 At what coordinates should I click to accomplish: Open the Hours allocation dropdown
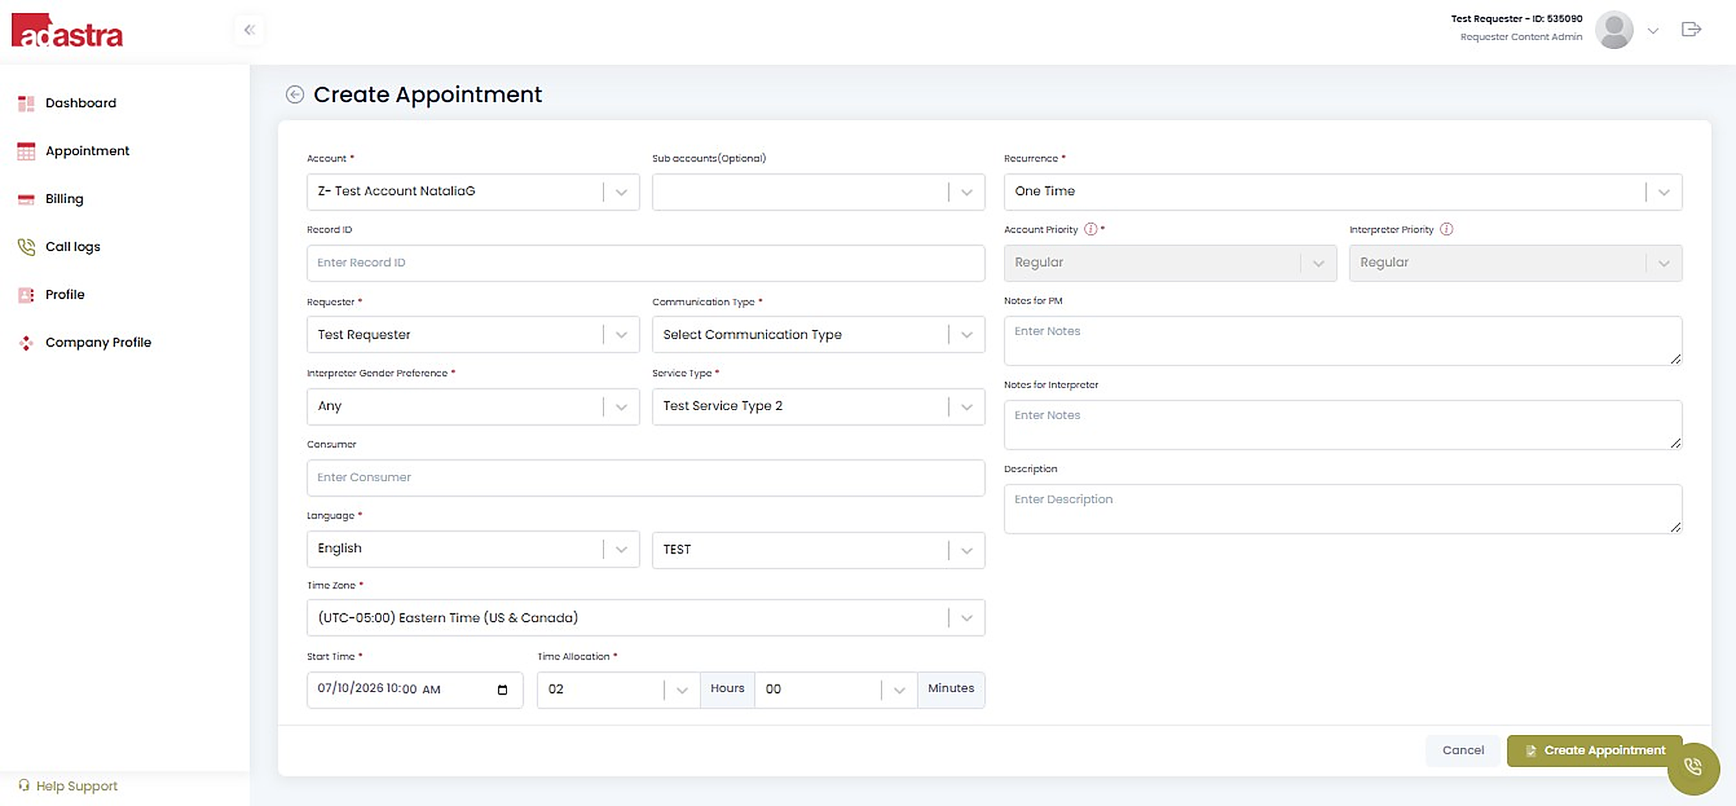pos(618,690)
